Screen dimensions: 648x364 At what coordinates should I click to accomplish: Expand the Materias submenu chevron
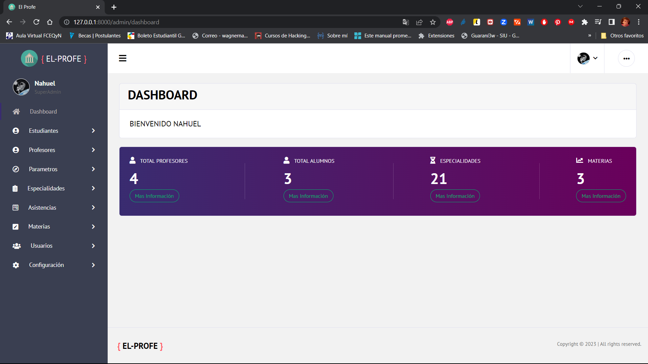(x=93, y=227)
